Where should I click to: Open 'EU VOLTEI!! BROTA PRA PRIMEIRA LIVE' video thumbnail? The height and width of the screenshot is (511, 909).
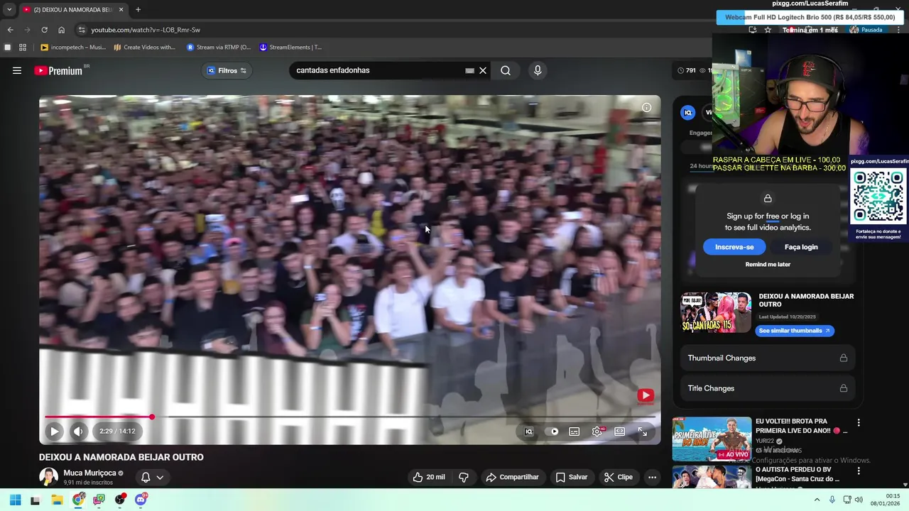click(712, 439)
